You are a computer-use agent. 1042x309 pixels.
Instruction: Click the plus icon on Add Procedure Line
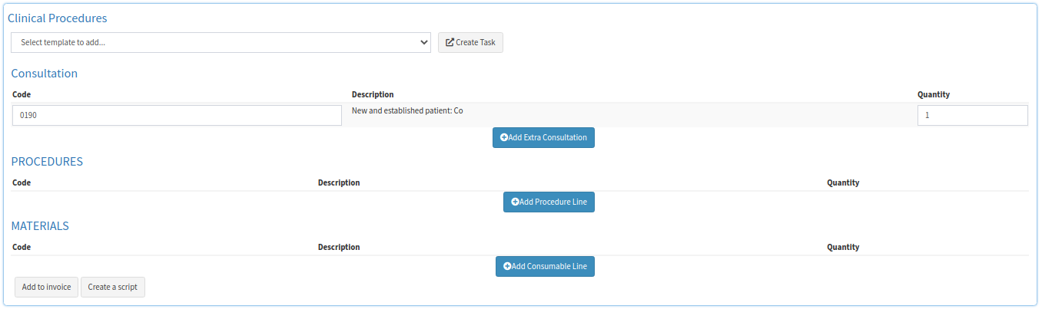coord(515,202)
